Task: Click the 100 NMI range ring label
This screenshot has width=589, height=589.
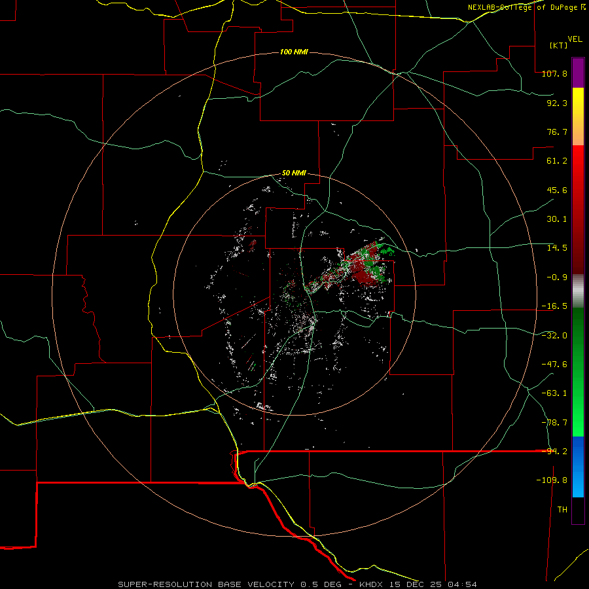Action: tap(294, 52)
